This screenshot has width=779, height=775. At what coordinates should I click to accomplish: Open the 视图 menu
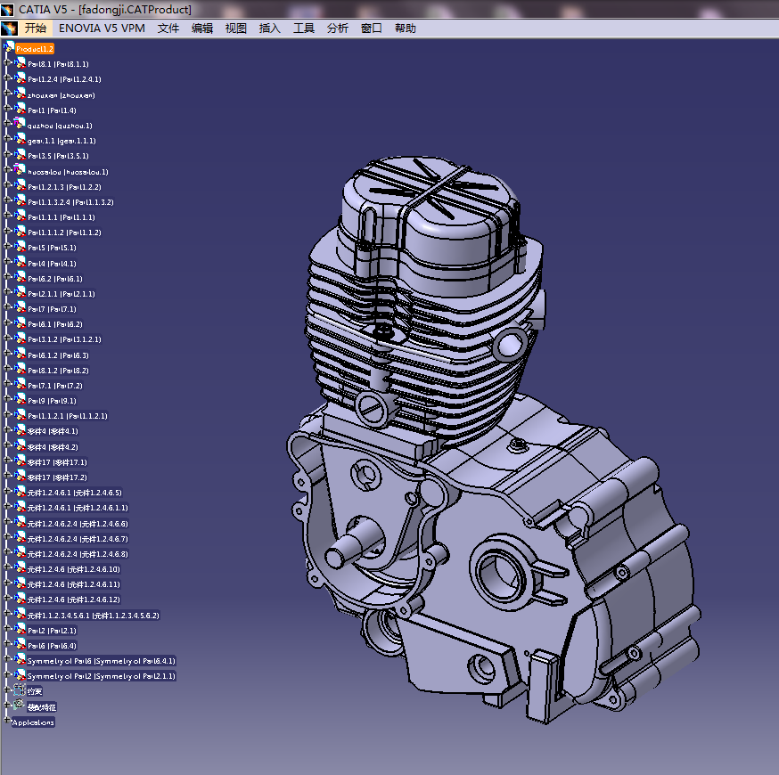coord(235,29)
